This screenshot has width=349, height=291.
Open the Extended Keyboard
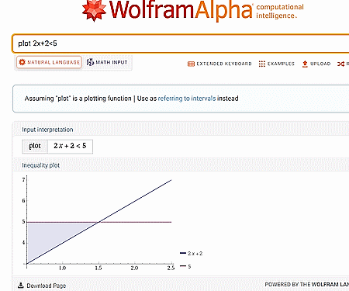(x=219, y=64)
